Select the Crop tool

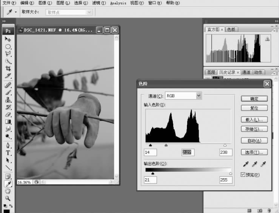8,69
